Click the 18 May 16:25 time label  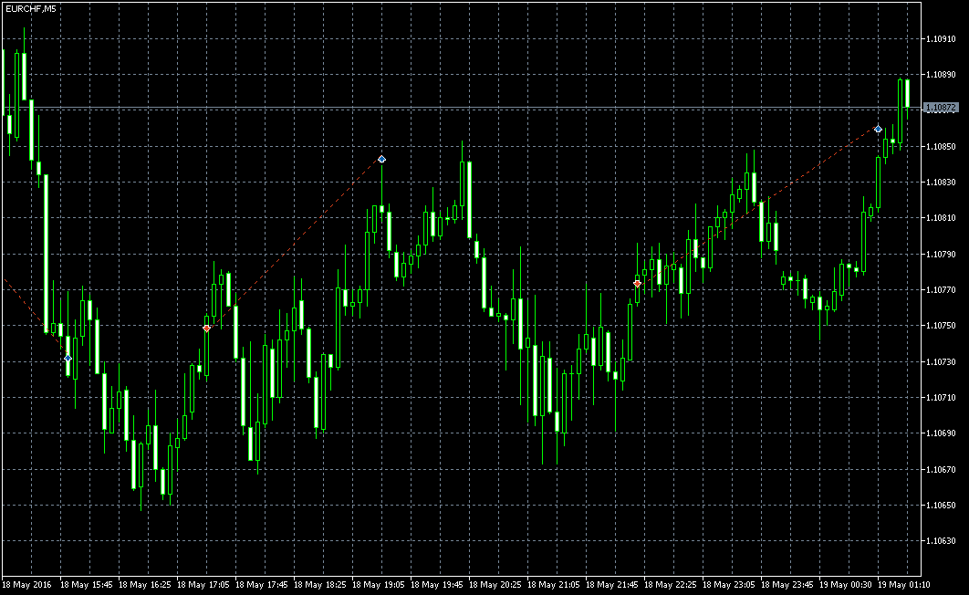pos(144,584)
